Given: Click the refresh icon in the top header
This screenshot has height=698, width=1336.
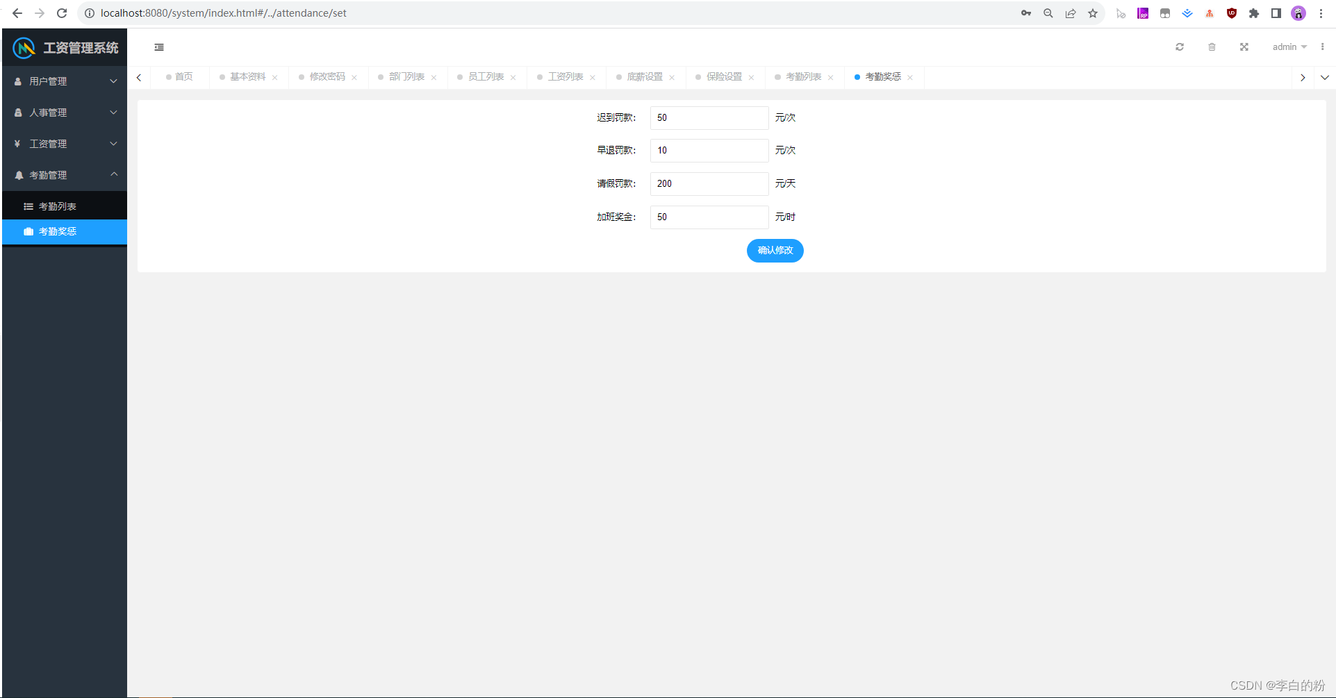Looking at the screenshot, I should tap(1180, 47).
